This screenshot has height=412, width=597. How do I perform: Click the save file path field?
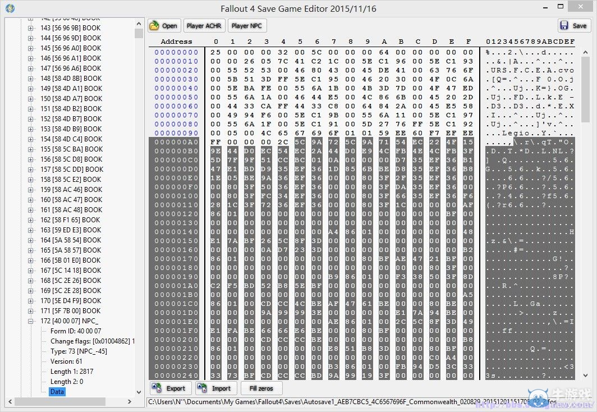tap(369, 402)
